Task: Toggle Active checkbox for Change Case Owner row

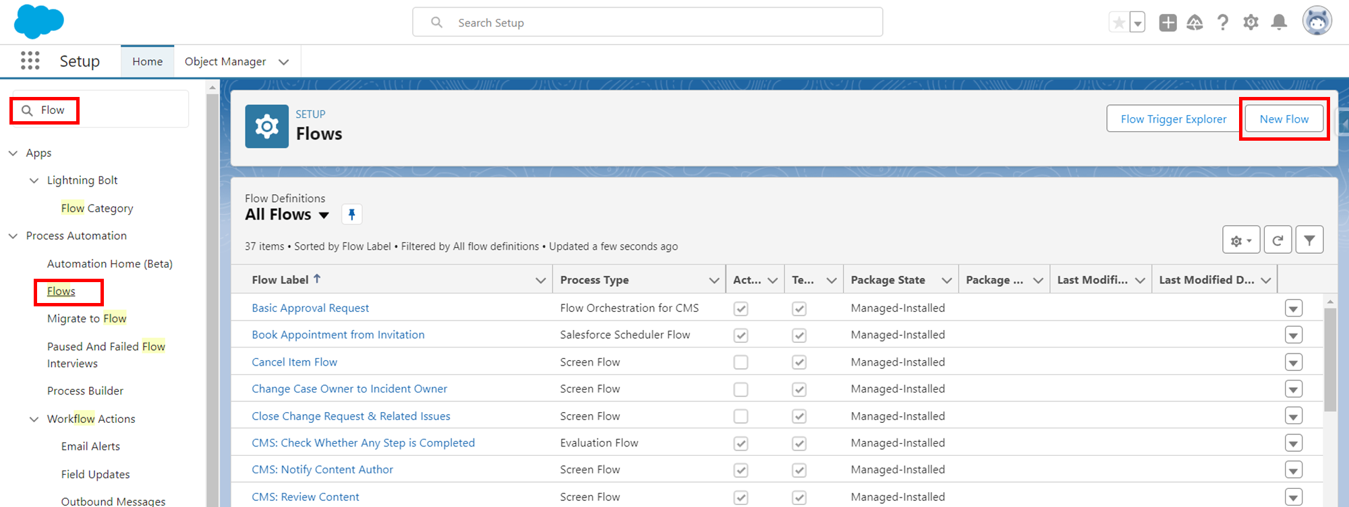Action: [x=741, y=389]
